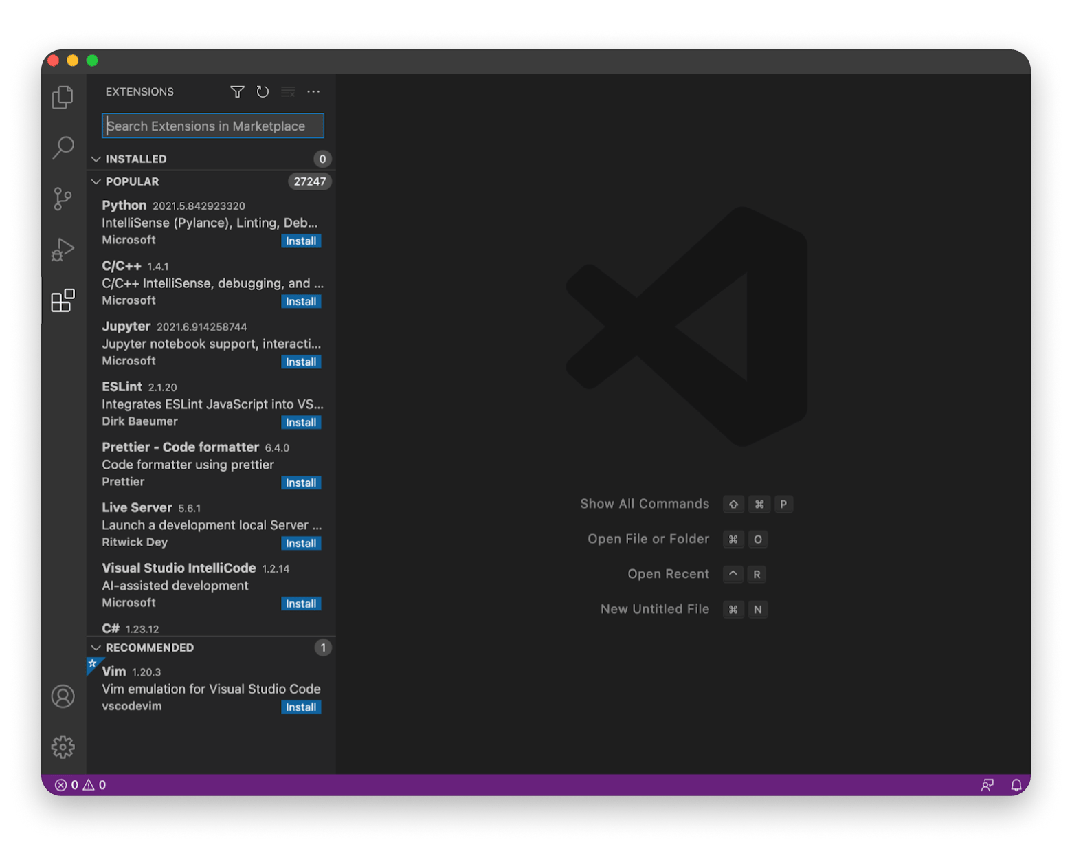Select the Jupyter extension entry
The image size is (1072, 851).
tap(211, 344)
